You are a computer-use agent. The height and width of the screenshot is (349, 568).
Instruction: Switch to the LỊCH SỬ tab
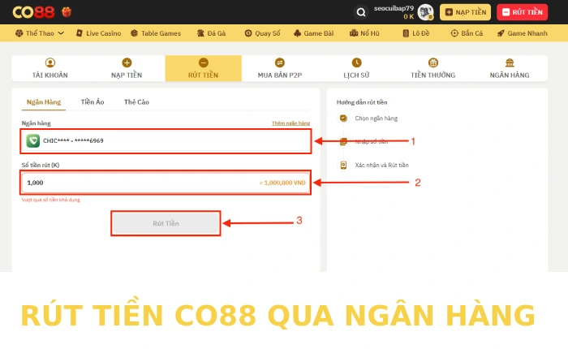356,68
